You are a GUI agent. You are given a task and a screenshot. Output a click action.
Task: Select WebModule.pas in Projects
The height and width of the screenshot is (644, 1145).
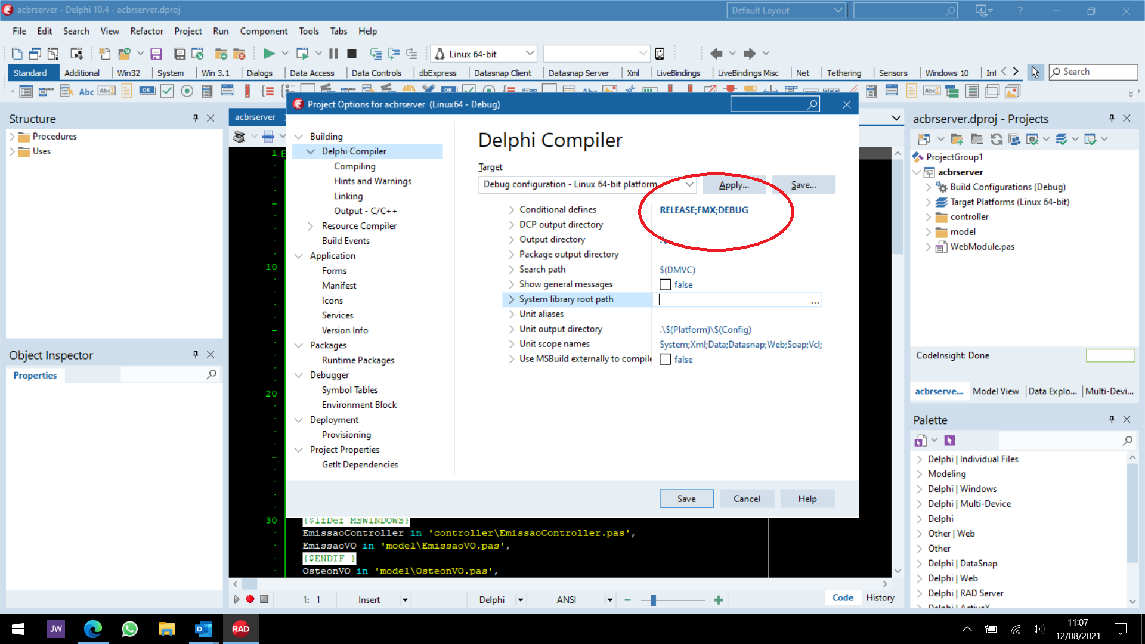(982, 247)
